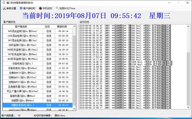Sort by 客户端名称 column header
Image resolution: width=192 pixels, height=119 pixels.
[21, 26]
